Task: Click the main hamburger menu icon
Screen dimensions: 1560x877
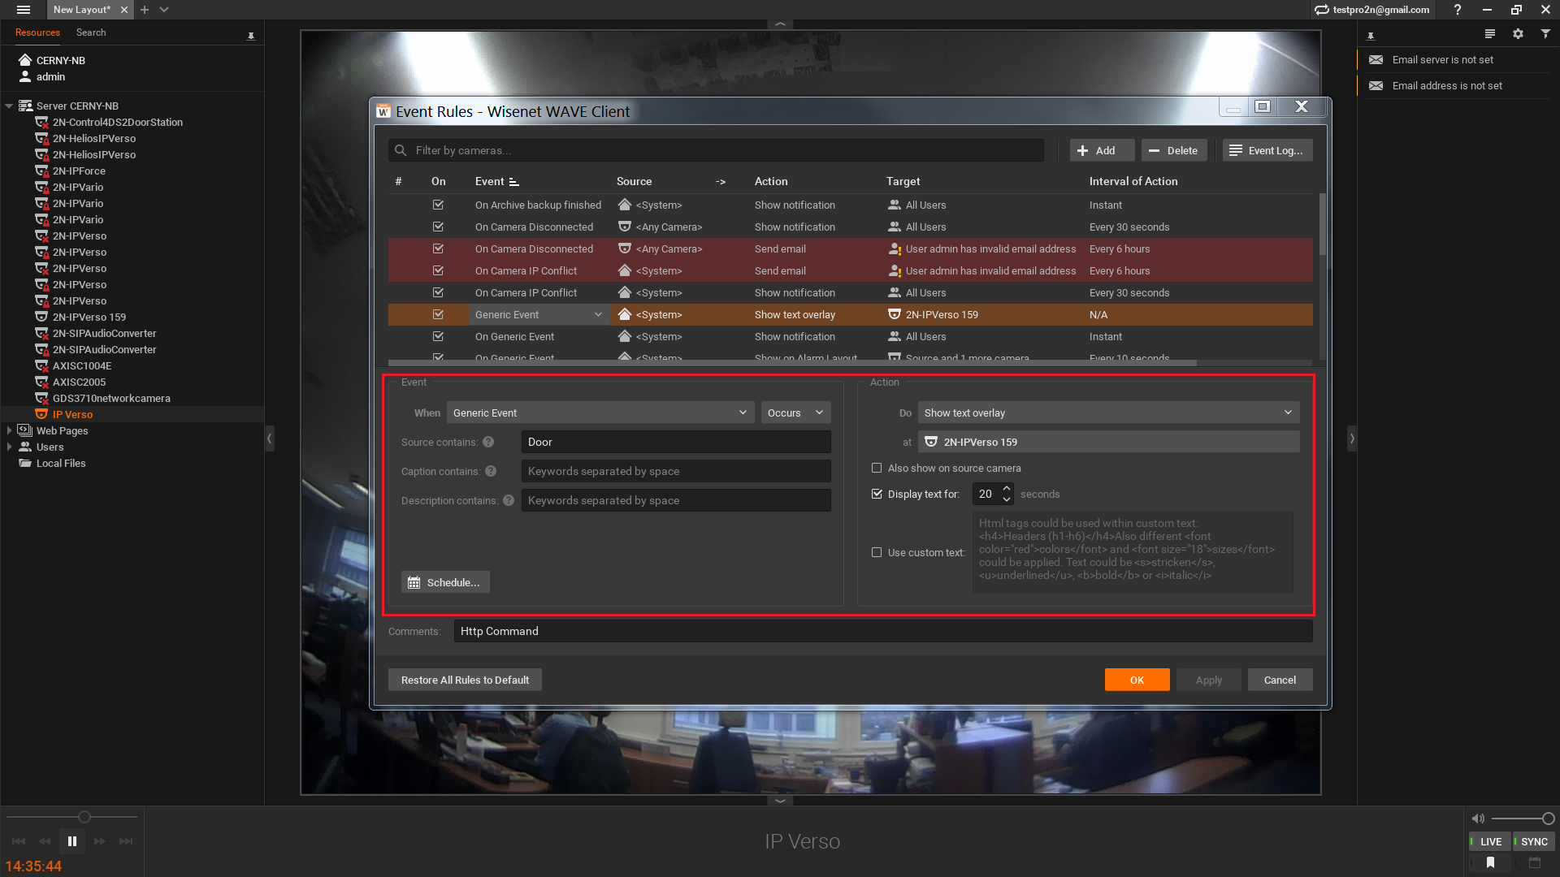Action: click(x=23, y=10)
